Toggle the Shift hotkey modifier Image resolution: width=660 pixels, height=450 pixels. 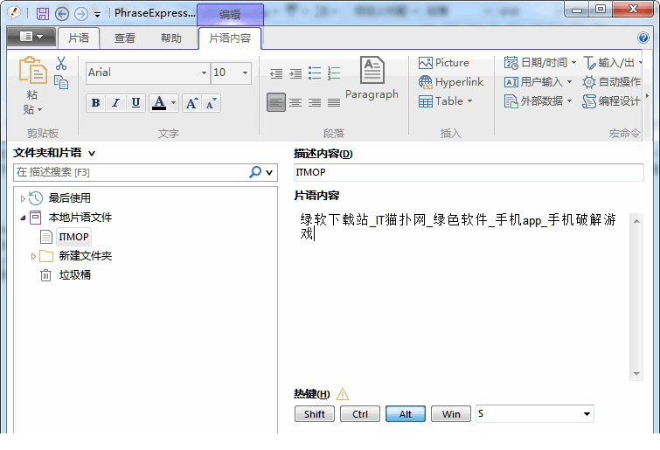315,414
